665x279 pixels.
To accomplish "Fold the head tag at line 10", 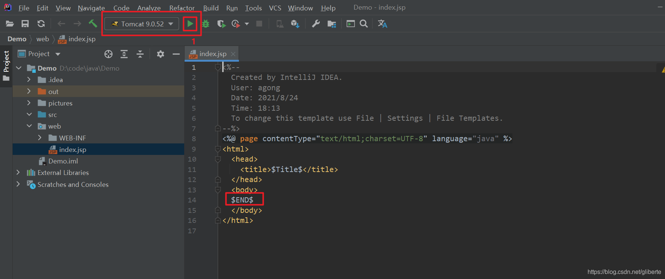I will click(x=218, y=159).
